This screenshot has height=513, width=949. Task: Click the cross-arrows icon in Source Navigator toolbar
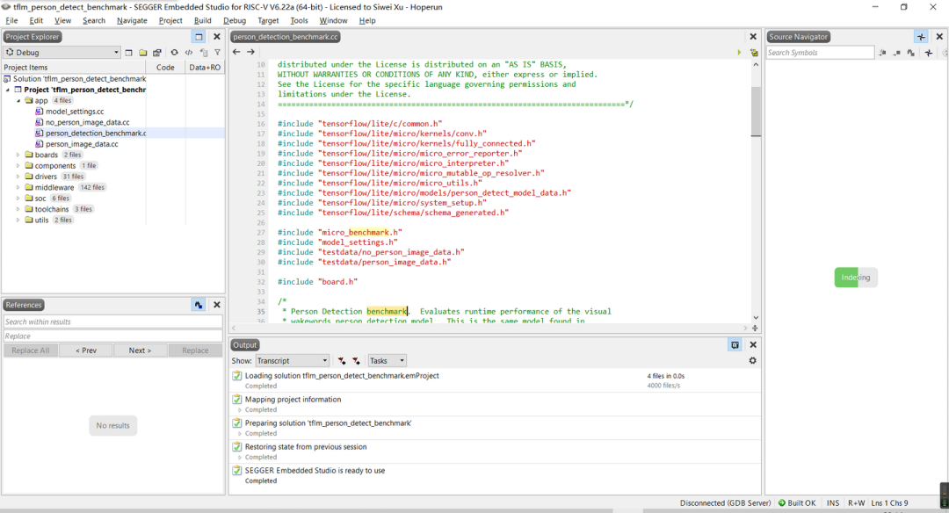click(x=929, y=53)
